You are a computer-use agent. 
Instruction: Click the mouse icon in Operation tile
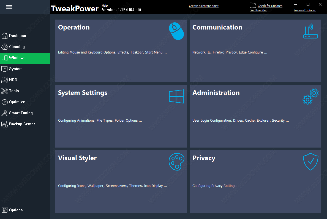[176, 31]
